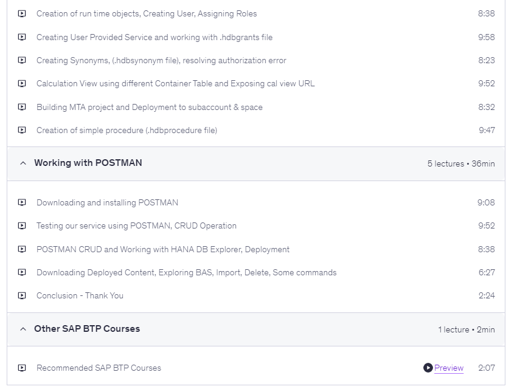Viewport: 520px width, 392px height.
Task: Collapse the Working with POSTMAN section chevron
Action: coord(23,163)
